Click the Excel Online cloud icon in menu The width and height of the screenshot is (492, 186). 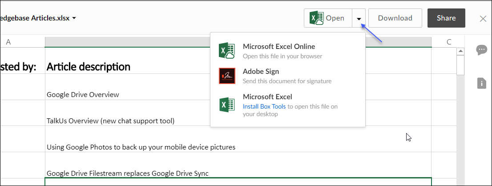pyautogui.click(x=227, y=51)
